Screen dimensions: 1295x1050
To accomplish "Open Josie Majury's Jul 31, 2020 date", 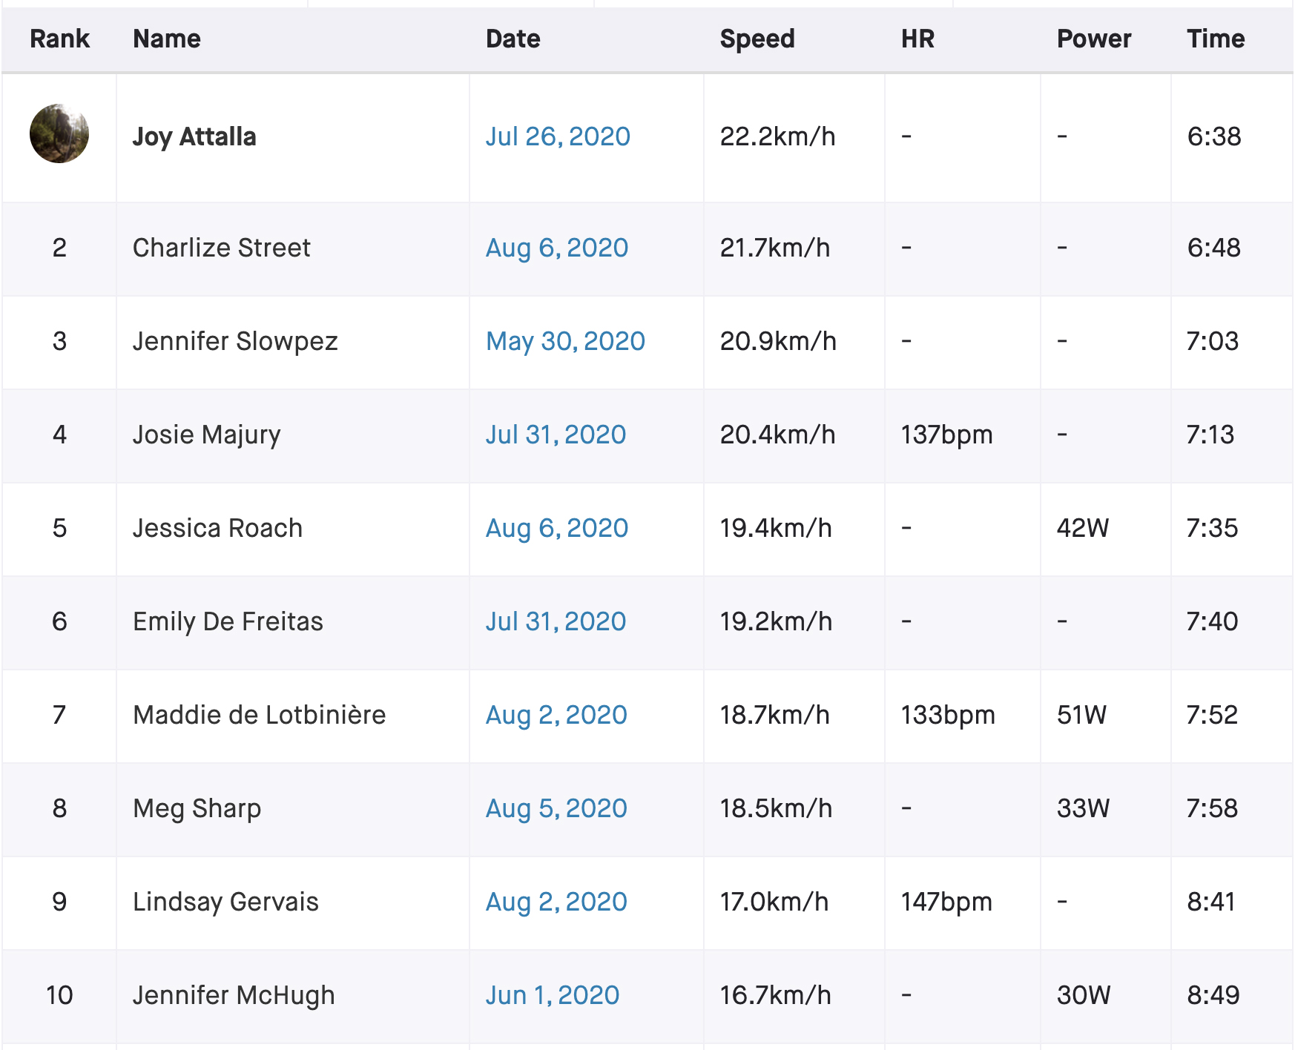I will [x=556, y=435].
